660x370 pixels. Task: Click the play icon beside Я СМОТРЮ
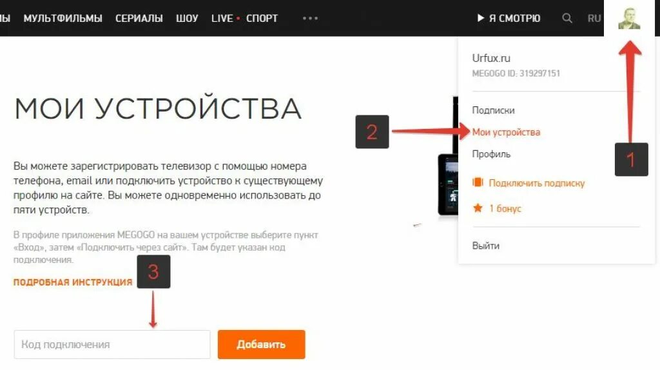[x=481, y=18]
